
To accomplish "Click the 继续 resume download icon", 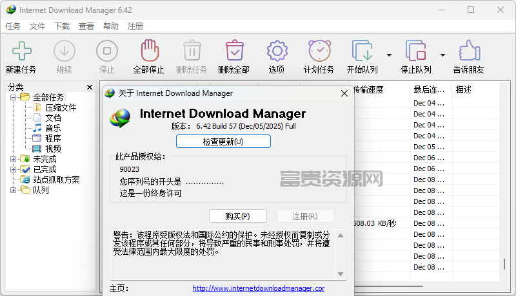I will point(64,51).
